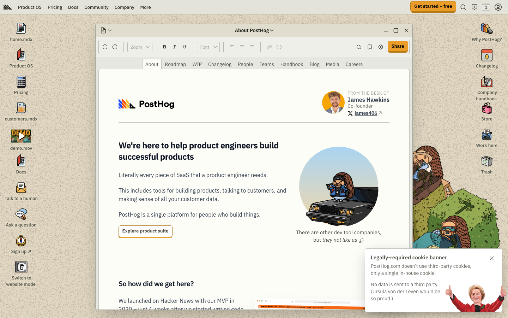This screenshot has height=318, width=508.
Task: Align text right
Action: (x=252, y=47)
